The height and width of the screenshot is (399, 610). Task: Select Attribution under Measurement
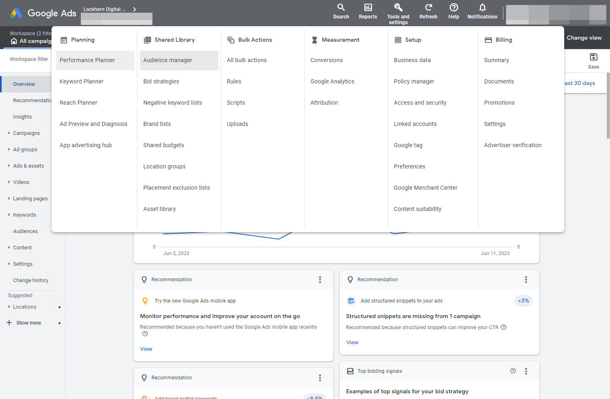[x=324, y=103]
